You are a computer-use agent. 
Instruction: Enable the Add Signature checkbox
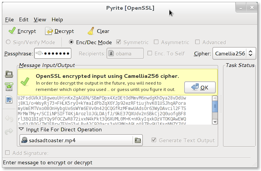click(8, 153)
